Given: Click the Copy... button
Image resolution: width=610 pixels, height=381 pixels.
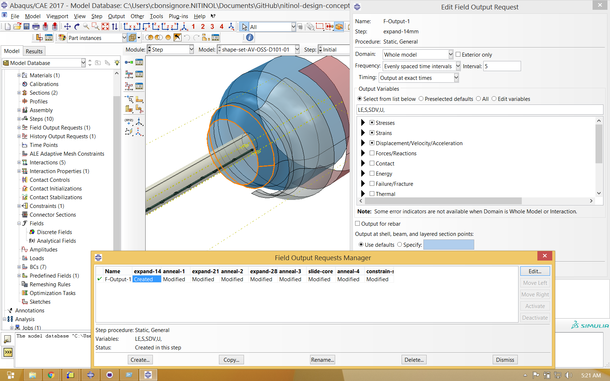Looking at the screenshot, I should click(231, 360).
